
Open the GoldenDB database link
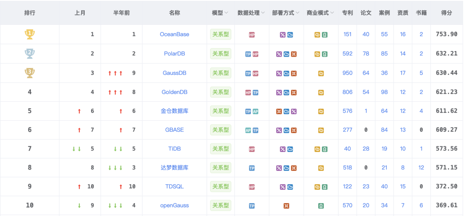click(x=174, y=92)
